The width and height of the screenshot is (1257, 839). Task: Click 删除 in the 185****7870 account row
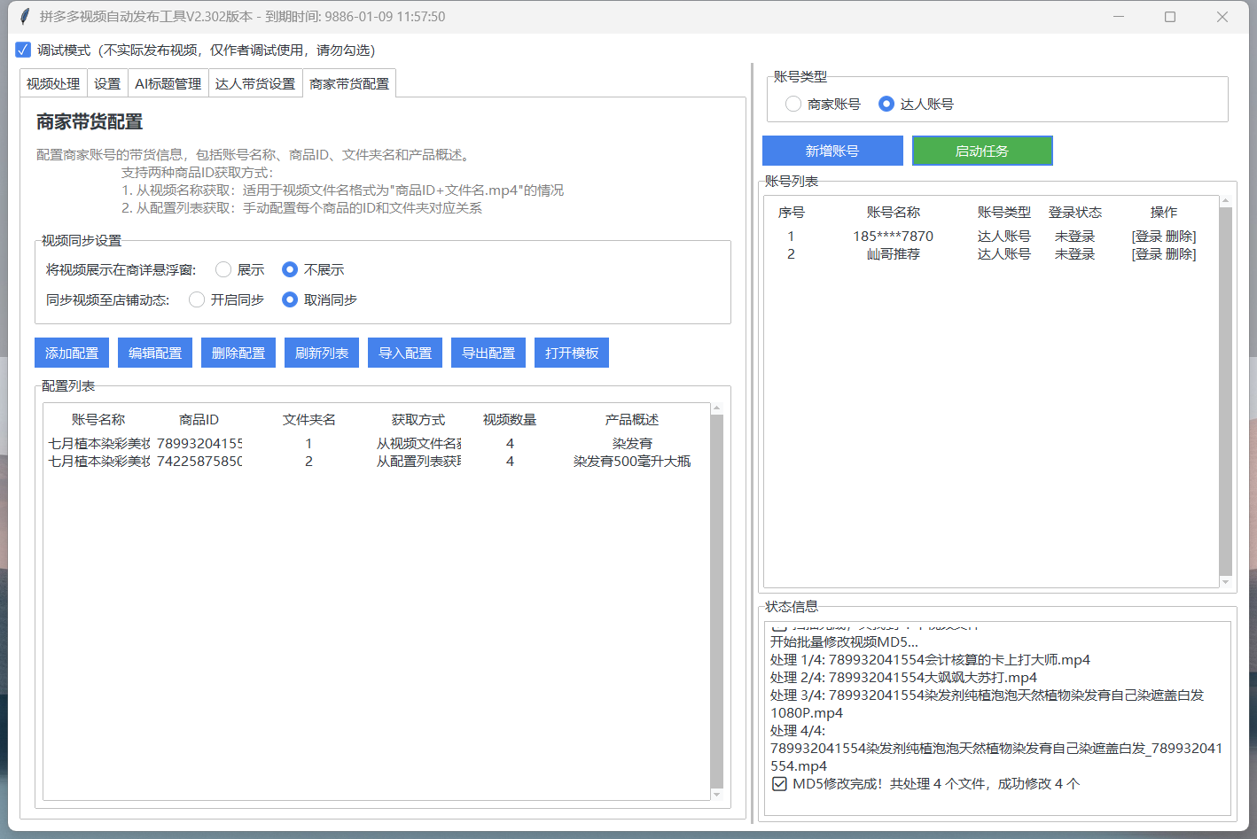click(1179, 237)
